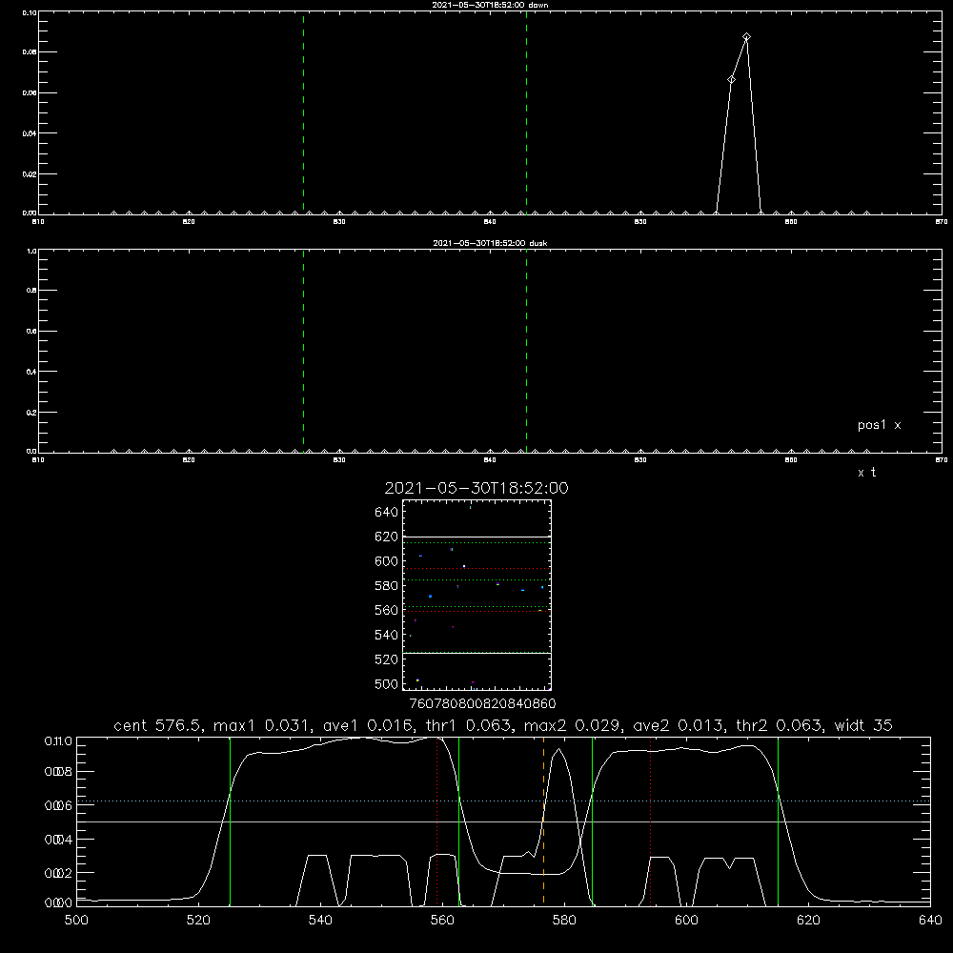Select the 'max1 0.031' value
Screen dimensions: 953x953
[263, 725]
